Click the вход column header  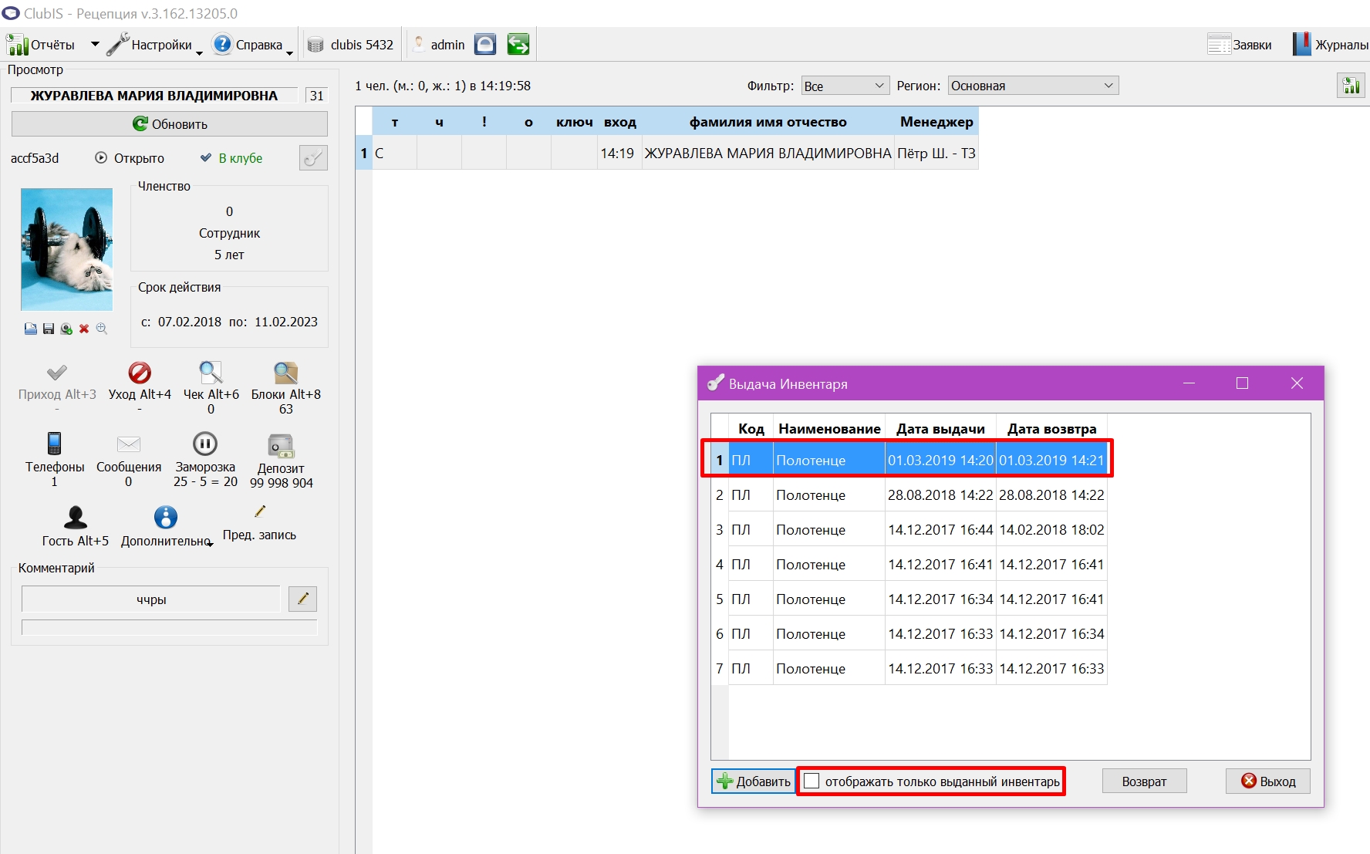[619, 122]
